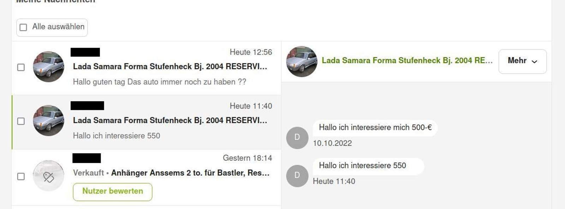Viewport: 565px width, 209px height.
Task: Click the chat bubble 'Hallo ich interessiere mich 500-€'
Action: (x=375, y=127)
